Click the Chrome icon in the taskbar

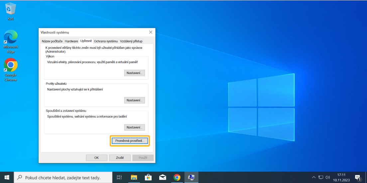(177, 177)
